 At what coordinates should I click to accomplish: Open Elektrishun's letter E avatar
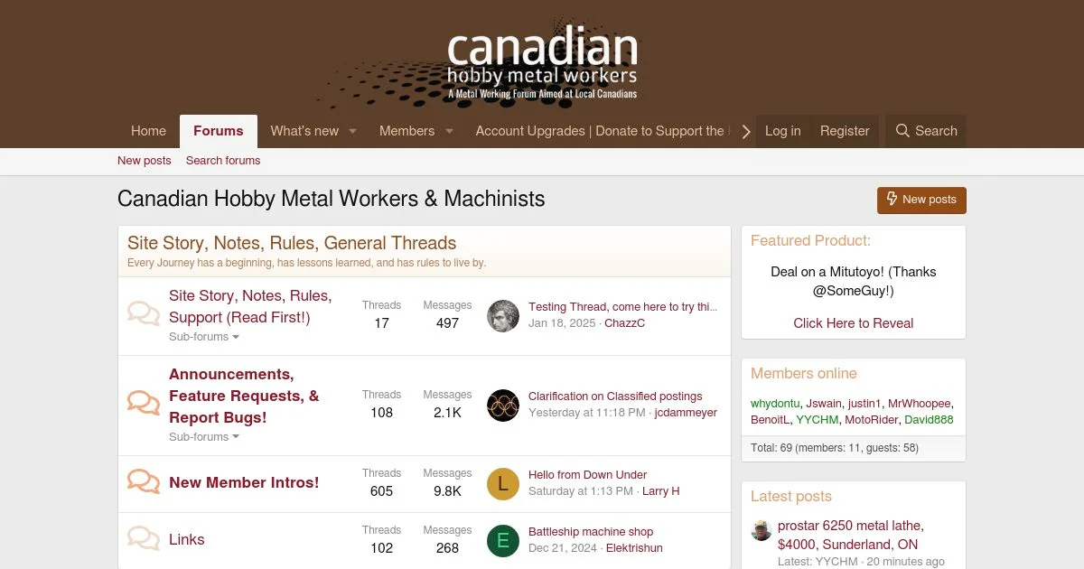(x=503, y=540)
